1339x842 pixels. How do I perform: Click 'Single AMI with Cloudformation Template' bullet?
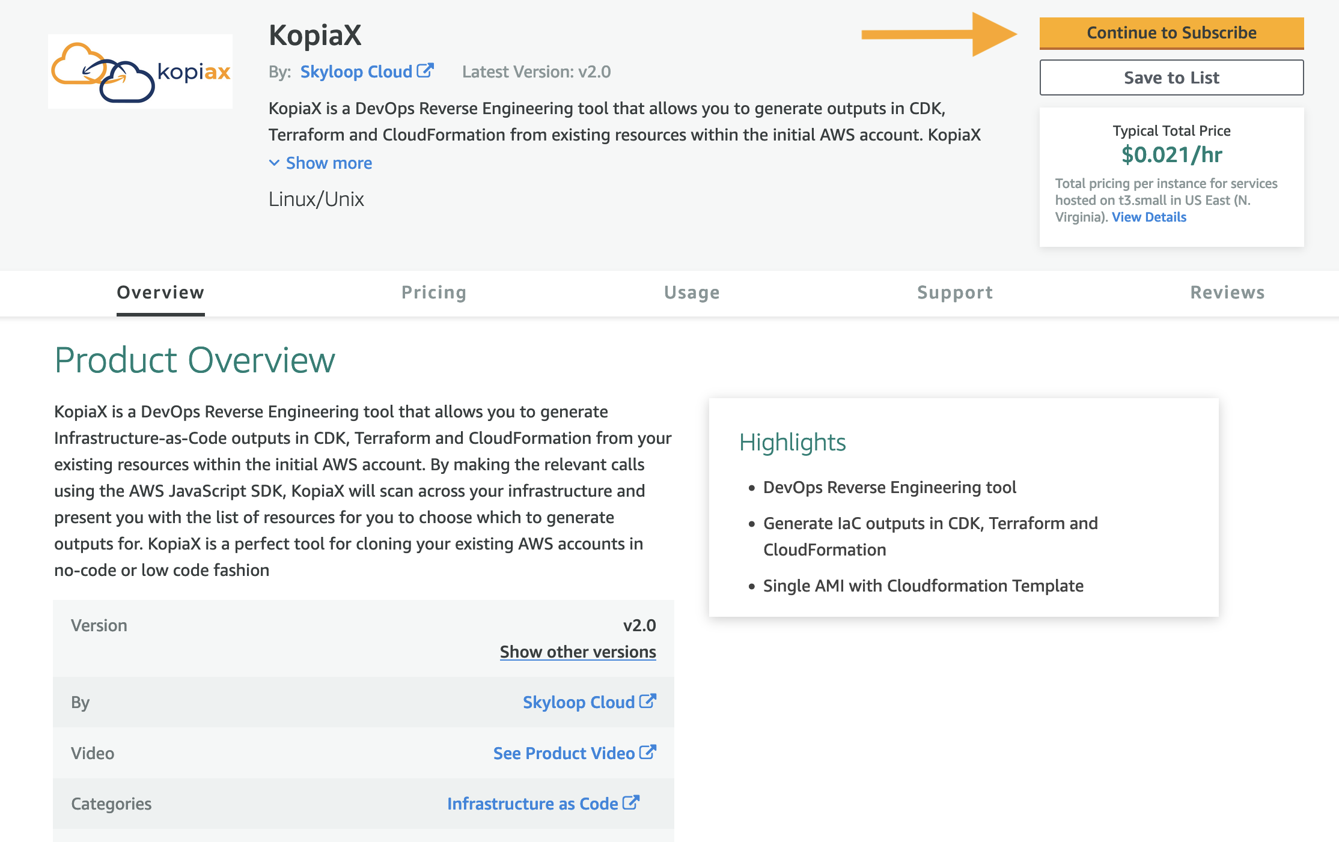(923, 586)
